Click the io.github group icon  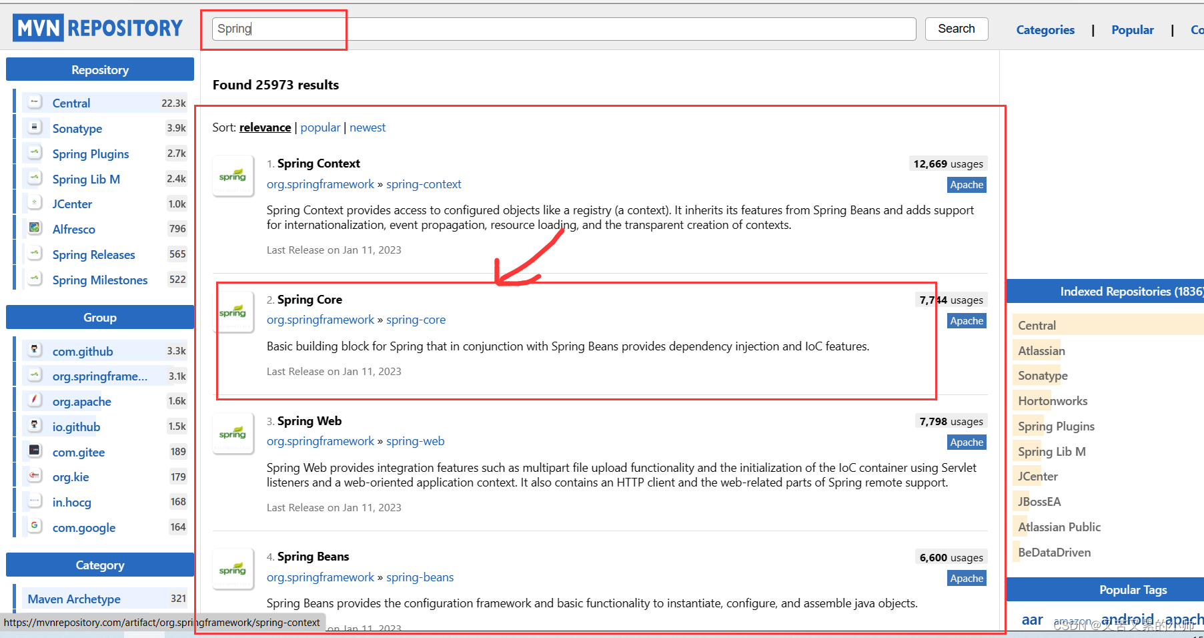(x=35, y=426)
